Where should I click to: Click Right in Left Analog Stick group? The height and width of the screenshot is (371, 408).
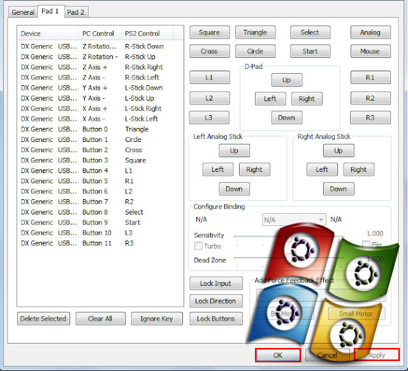coord(254,170)
